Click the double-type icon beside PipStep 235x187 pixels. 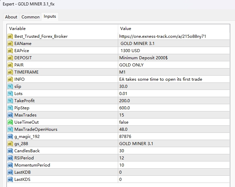(10, 108)
